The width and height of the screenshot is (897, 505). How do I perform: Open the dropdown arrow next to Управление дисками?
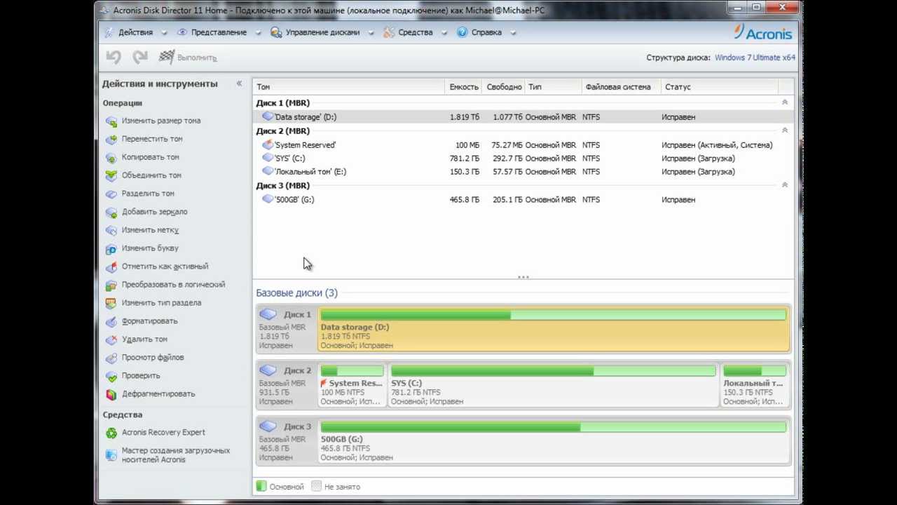coord(371,32)
